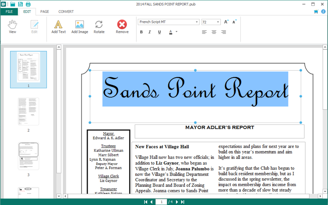Expand the font color dropdown arrow

pos(177,32)
